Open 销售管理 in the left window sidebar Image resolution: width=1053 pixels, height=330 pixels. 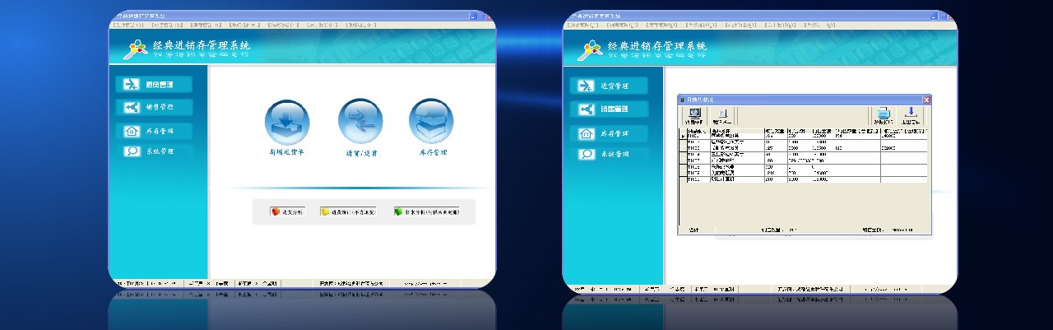[154, 107]
